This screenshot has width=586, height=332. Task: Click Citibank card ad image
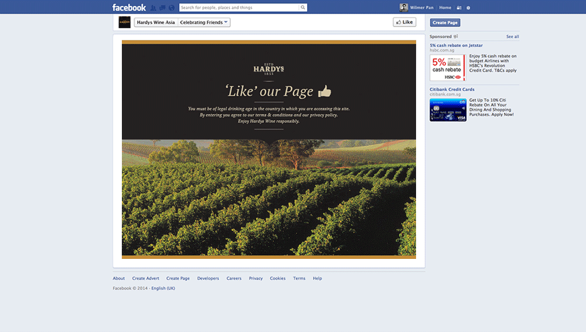pyautogui.click(x=448, y=110)
